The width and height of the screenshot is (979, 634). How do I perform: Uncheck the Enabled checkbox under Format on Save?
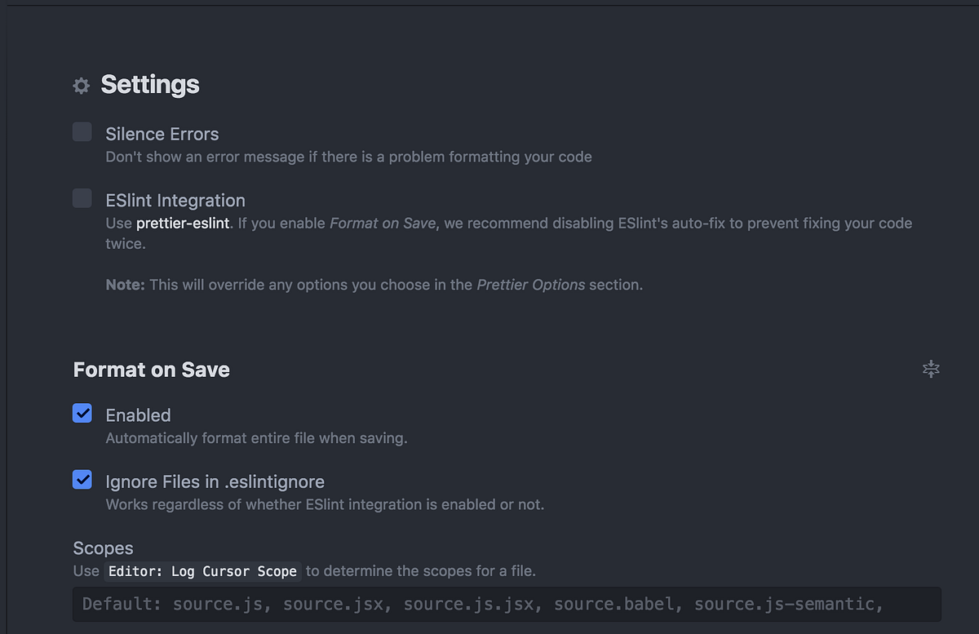82,414
